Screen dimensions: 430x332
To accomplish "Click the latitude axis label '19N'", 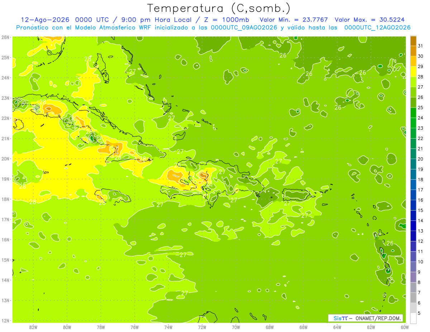I will [5, 179].
